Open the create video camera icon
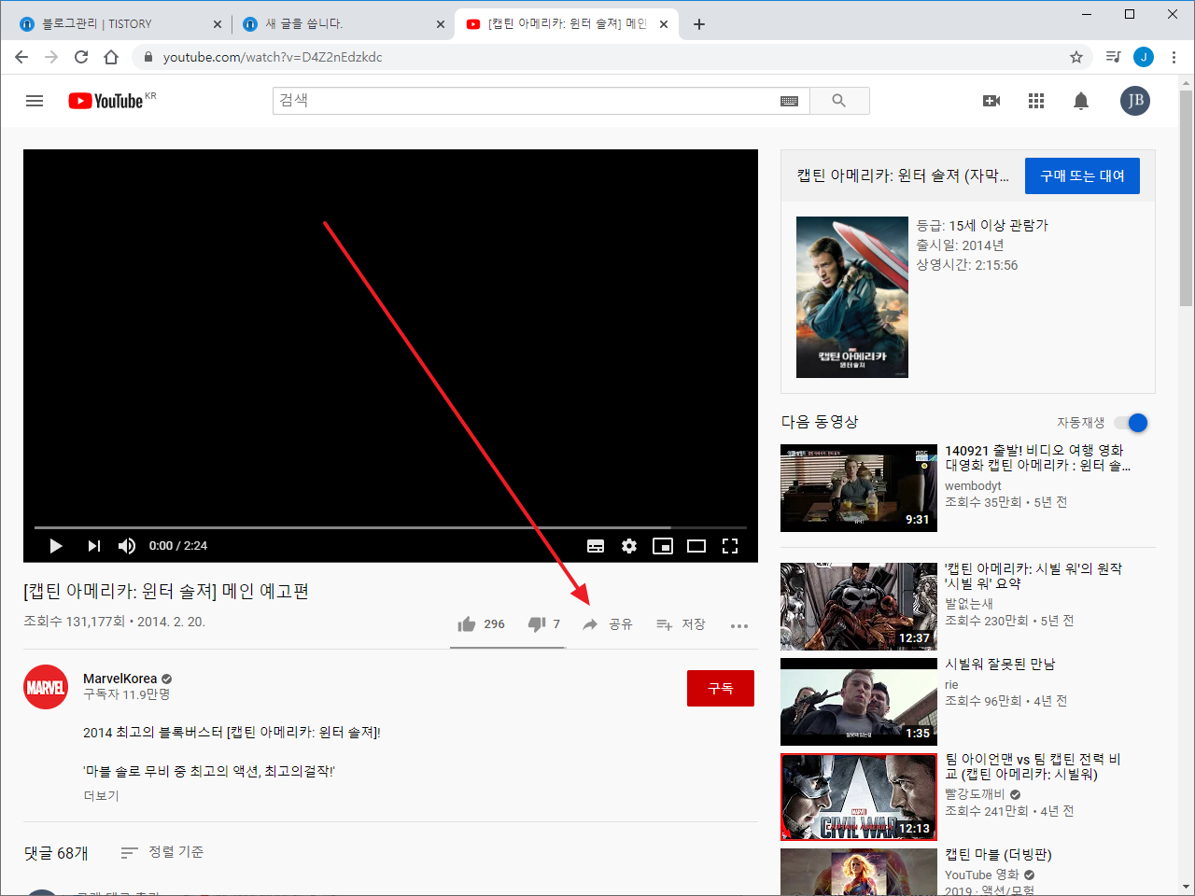 [x=991, y=101]
